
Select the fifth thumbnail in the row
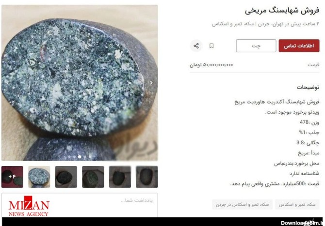(120, 177)
